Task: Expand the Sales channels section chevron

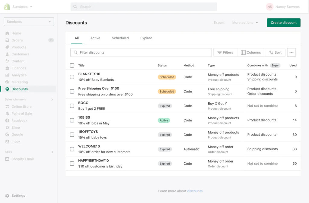Action: [x=52, y=99]
